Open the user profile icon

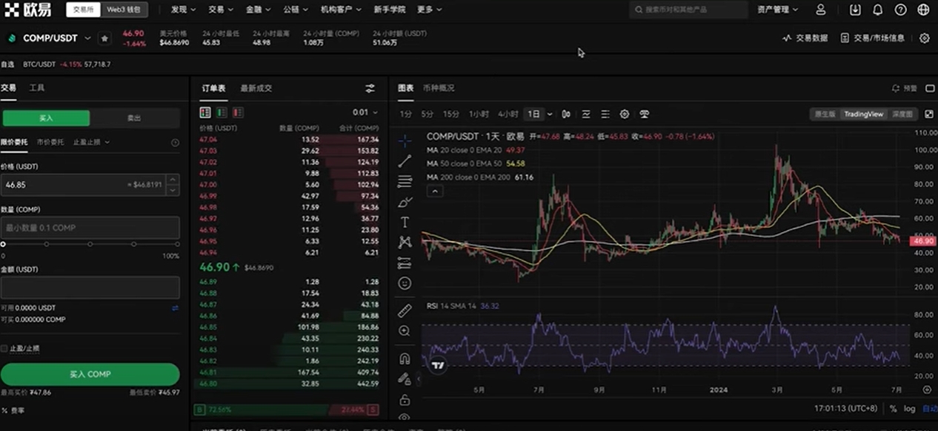(x=820, y=10)
